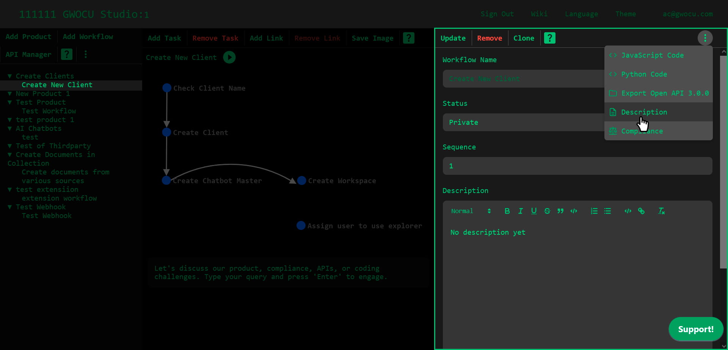Collapse the Test Webhook product node
The width and height of the screenshot is (728, 350).
pos(10,207)
